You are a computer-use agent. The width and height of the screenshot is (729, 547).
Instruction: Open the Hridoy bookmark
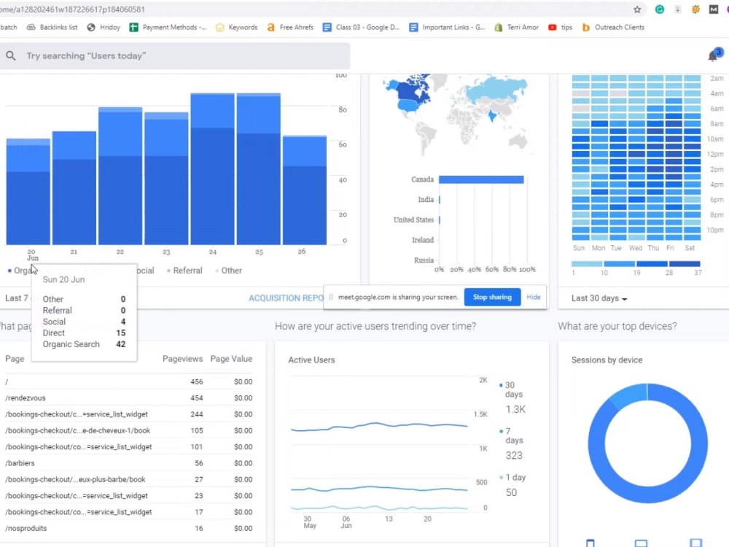104,28
